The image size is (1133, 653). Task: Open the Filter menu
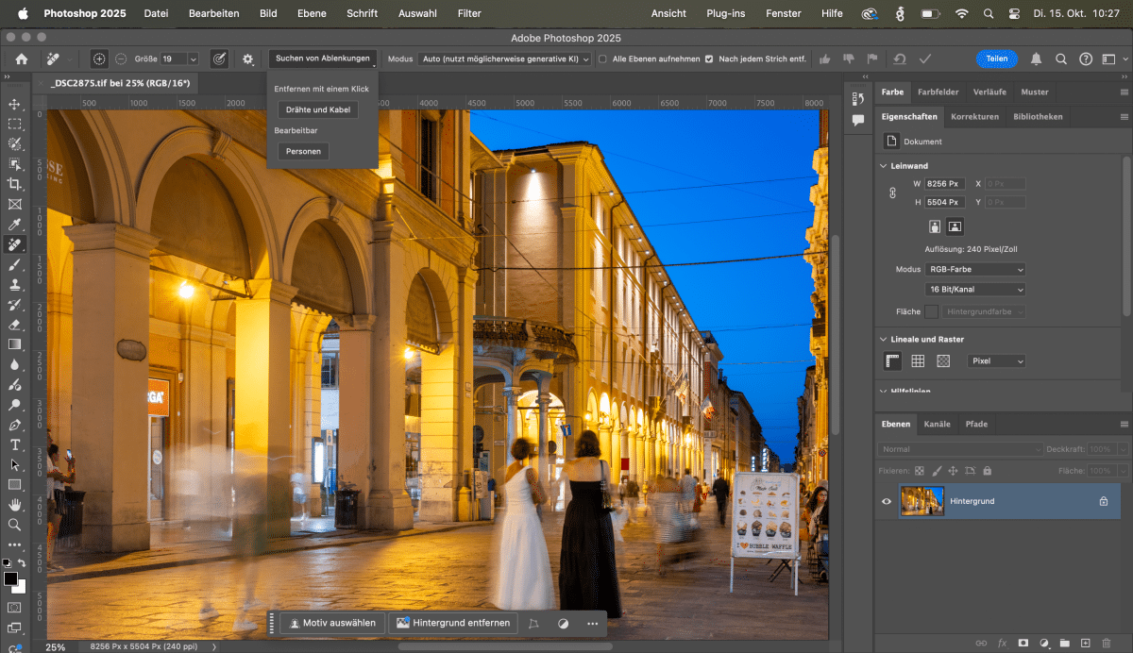pos(469,13)
